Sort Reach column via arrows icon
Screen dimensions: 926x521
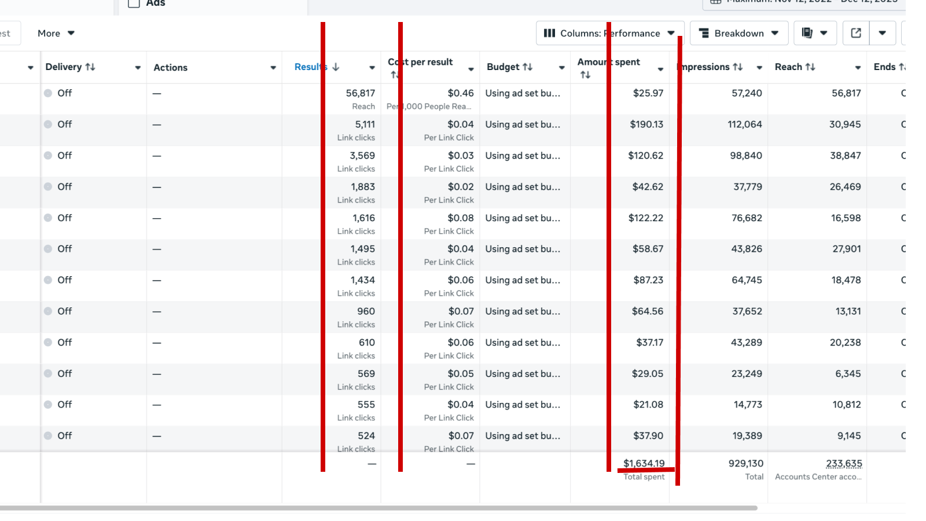pyautogui.click(x=810, y=67)
